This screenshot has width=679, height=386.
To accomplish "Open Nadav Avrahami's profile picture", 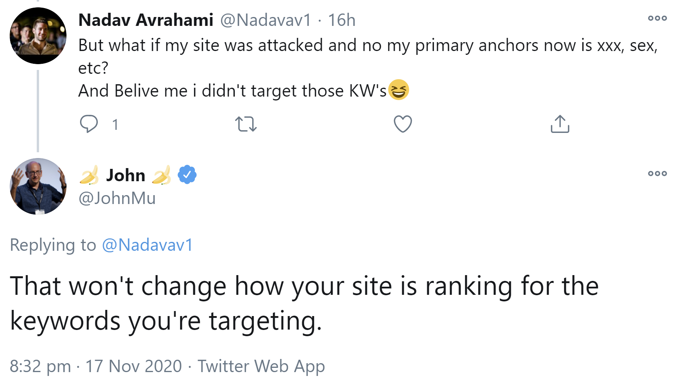I will coord(38,35).
